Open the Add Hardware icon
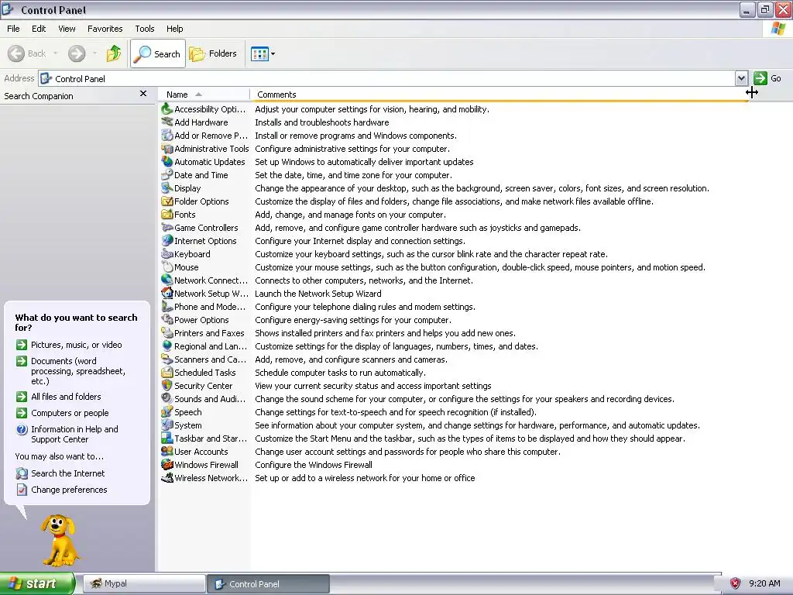The width and height of the screenshot is (793, 595). 167,122
